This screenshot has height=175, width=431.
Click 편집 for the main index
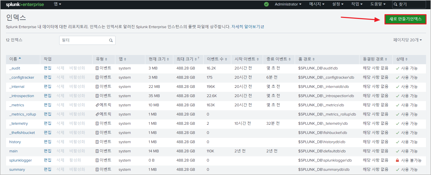point(47,151)
